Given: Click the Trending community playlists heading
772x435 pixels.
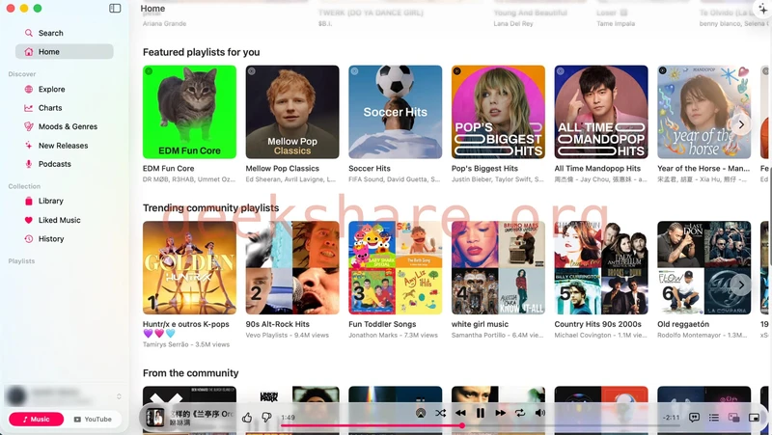Looking at the screenshot, I should (x=210, y=207).
